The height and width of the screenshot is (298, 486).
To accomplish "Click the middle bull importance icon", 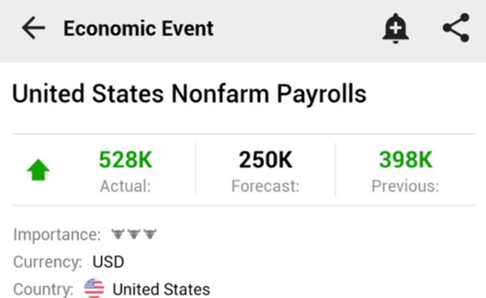I will 134,234.
